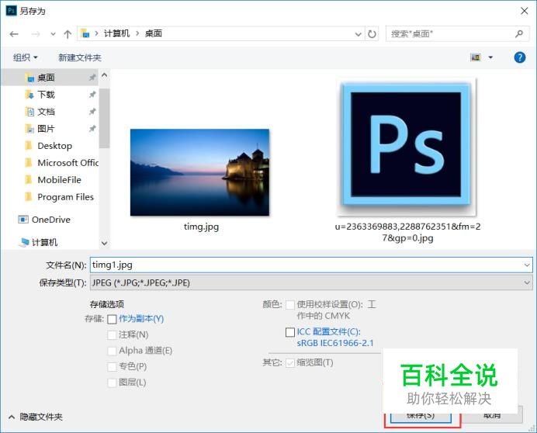Screen dimensions: 537x433
Task: Click 新建文件夹 button
Action: click(80, 57)
